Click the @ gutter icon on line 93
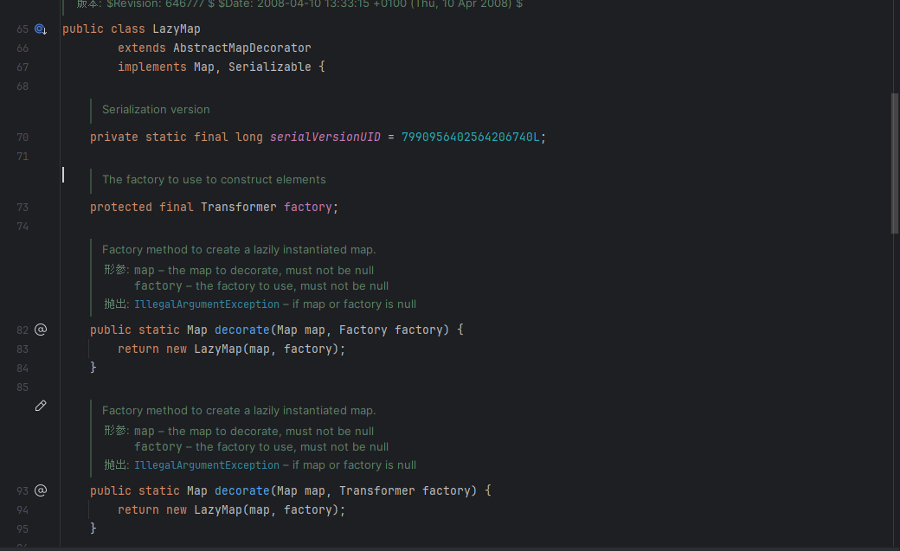 (41, 490)
